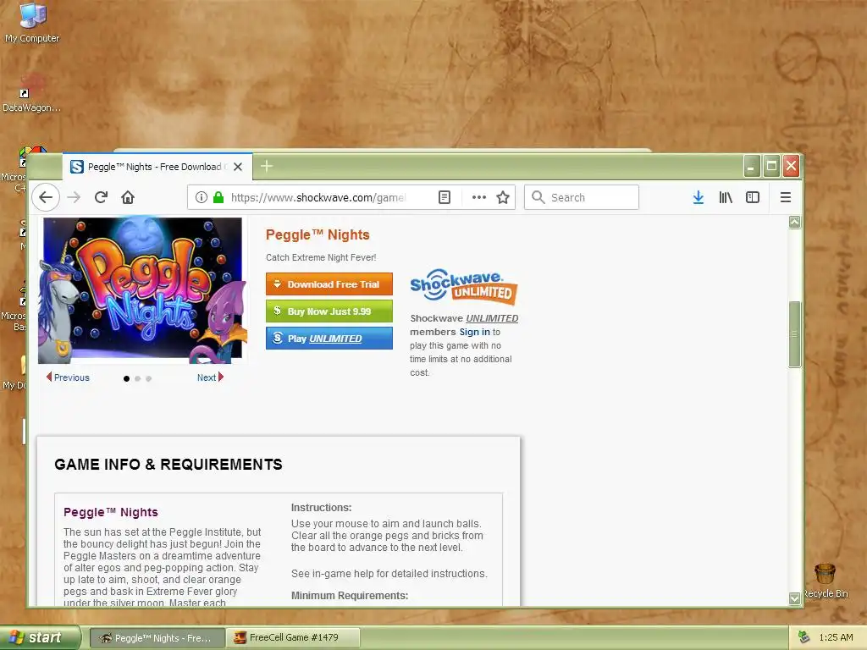Viewport: 867px width, 650px height.
Task: Click the URL address field
Action: click(x=318, y=197)
